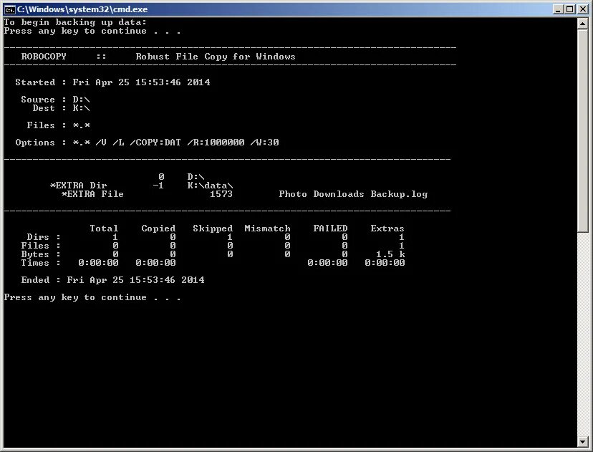Click the Mismatch column header

pos(267,229)
